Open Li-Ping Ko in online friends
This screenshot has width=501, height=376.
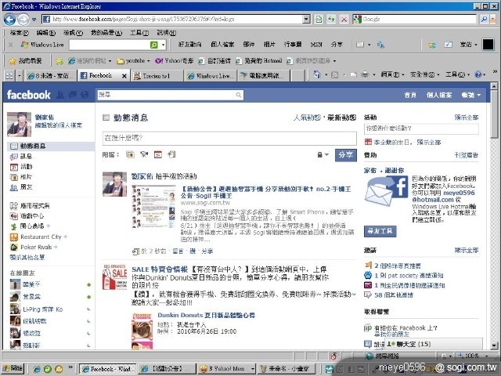(42, 309)
